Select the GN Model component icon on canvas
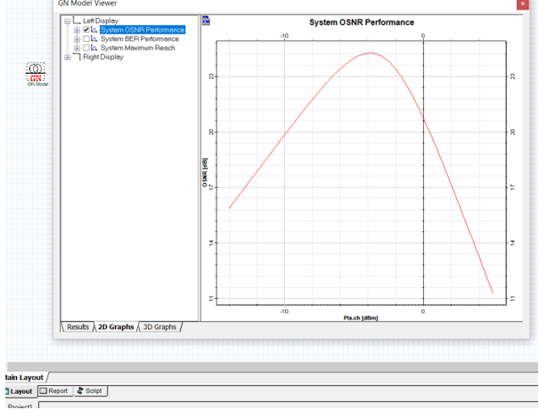The image size is (539, 418). click(36, 73)
